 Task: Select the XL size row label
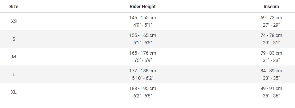click(14, 92)
